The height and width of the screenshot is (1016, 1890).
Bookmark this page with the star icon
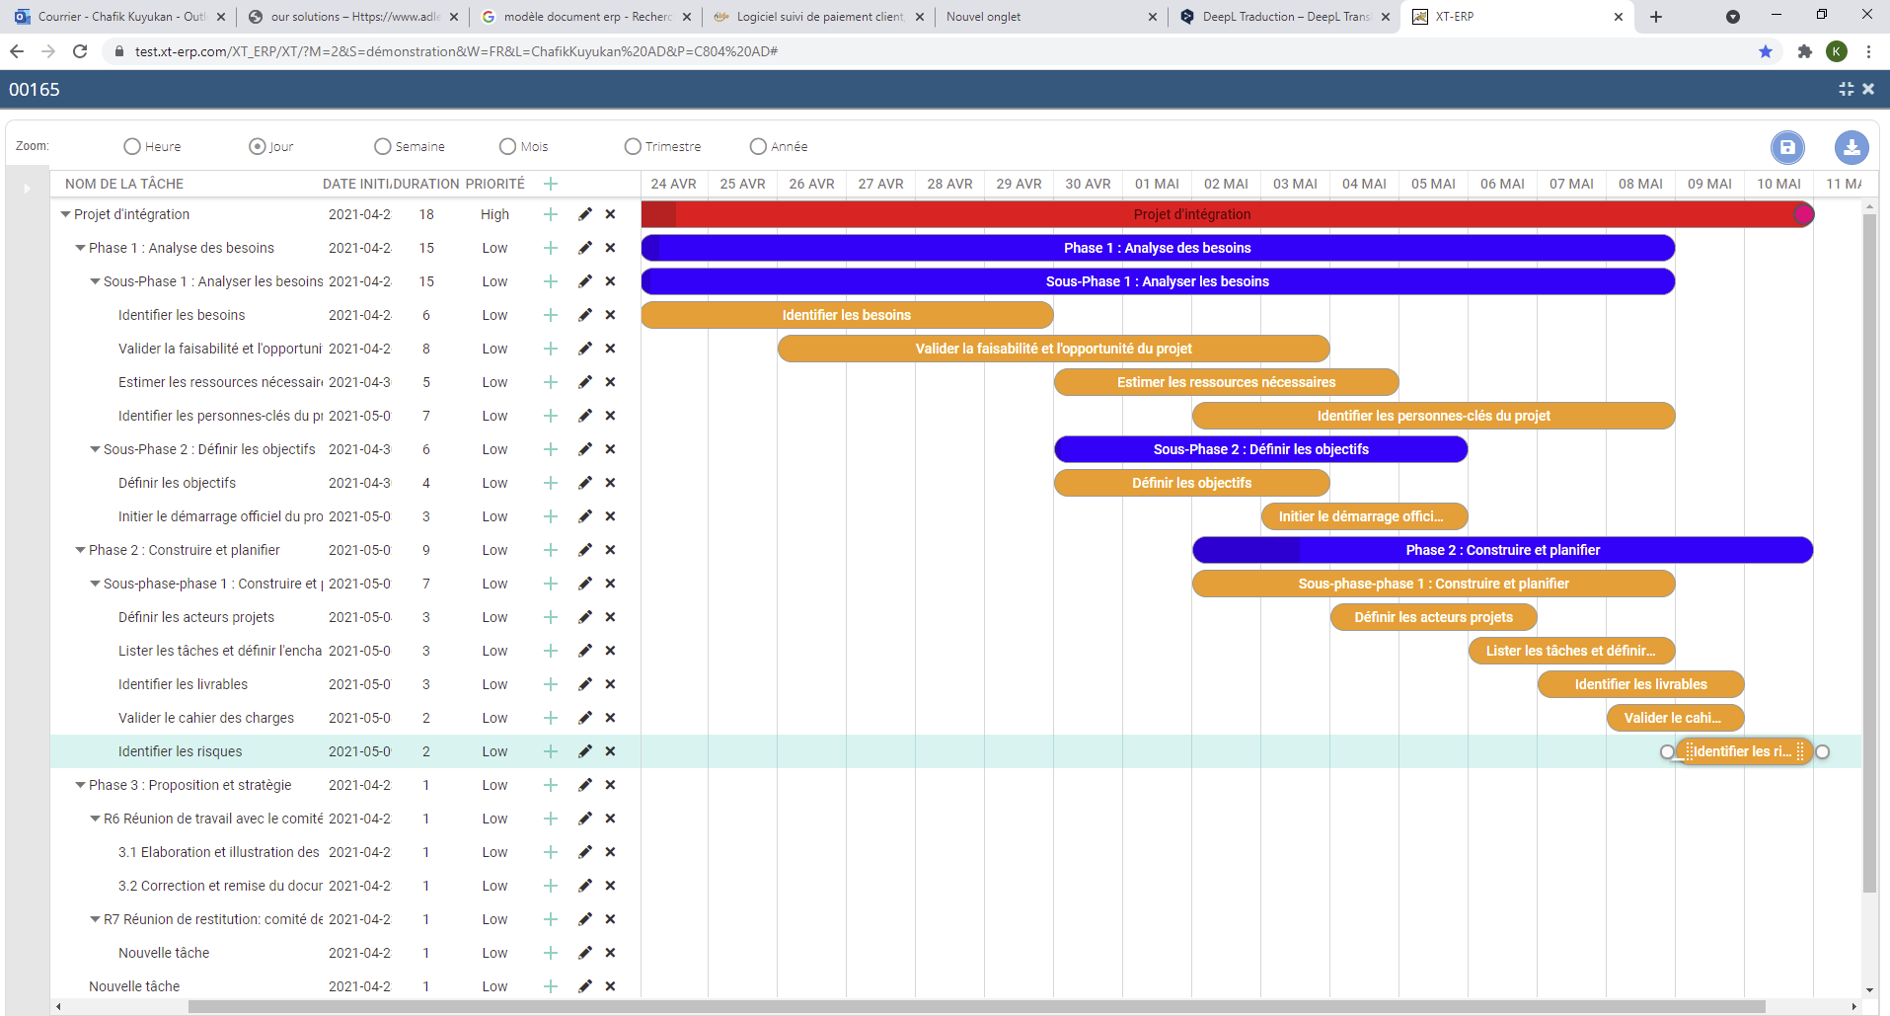1766,51
